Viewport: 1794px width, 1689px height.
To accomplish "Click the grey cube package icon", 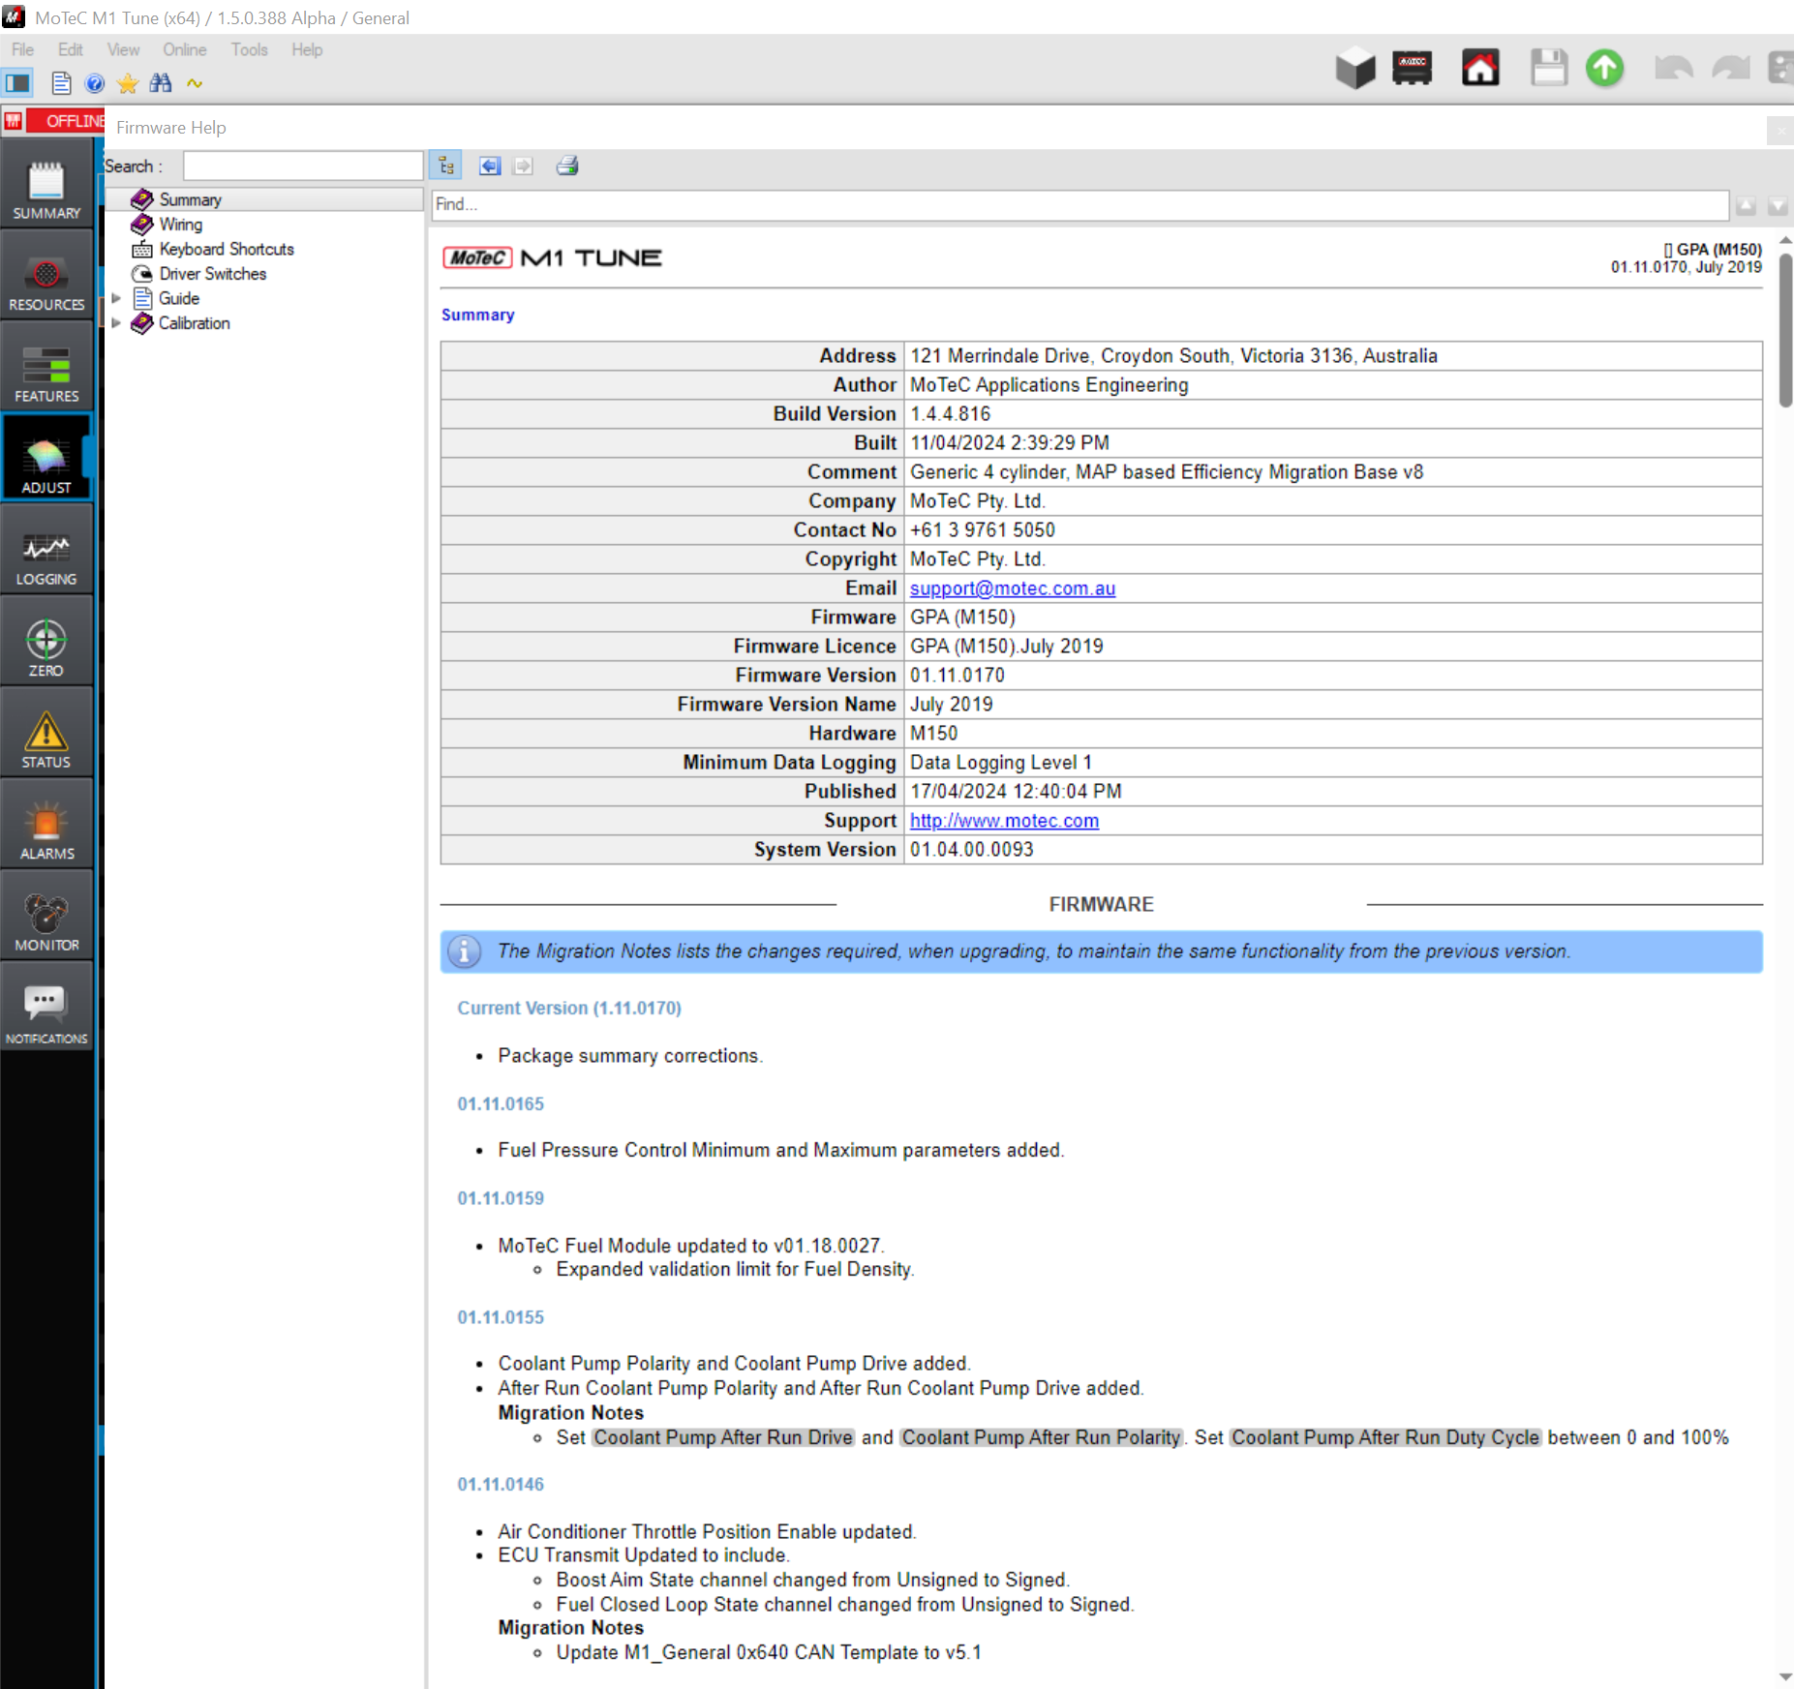I will pos(1354,68).
